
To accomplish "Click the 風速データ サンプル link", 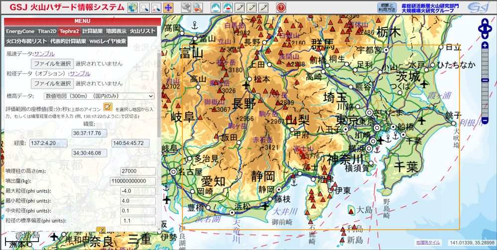I will click(44, 54).
